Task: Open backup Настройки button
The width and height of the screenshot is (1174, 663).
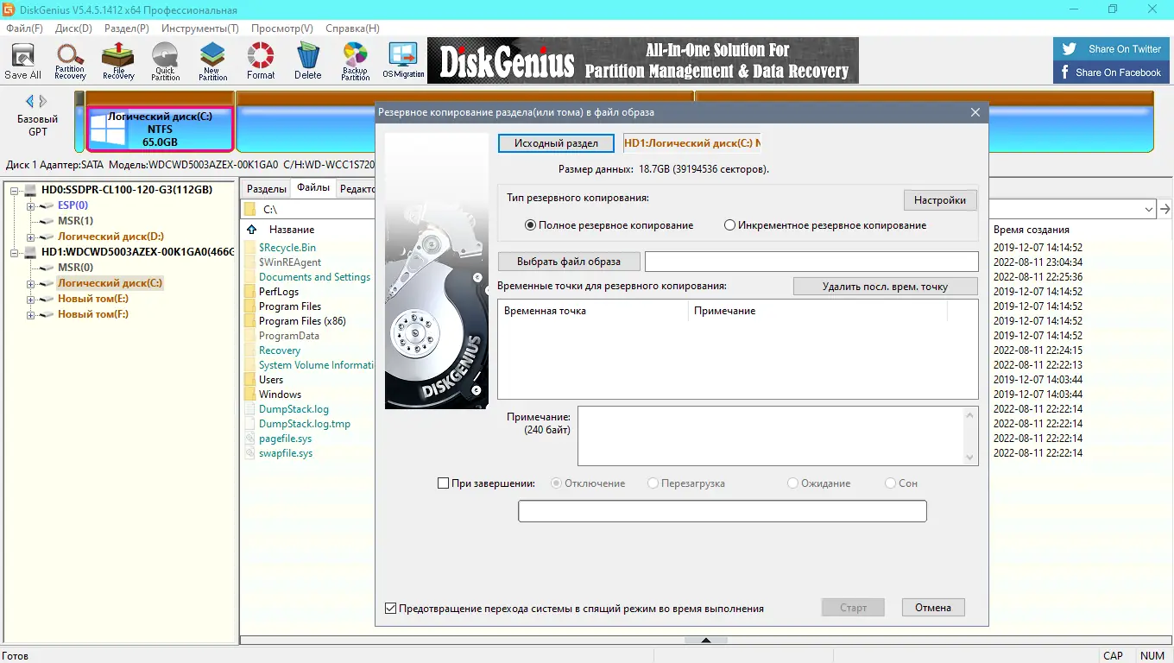Action: pos(940,200)
